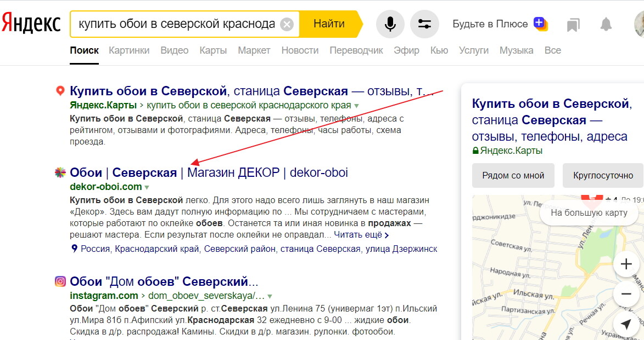Image resolution: width=644 pixels, height=340 pixels.
Task: Switch to the Маркет tab
Action: [254, 50]
